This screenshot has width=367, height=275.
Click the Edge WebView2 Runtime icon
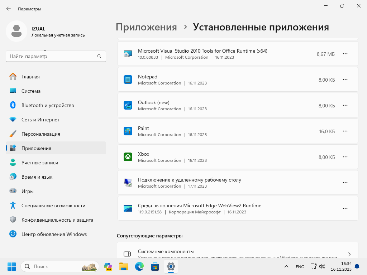tap(128, 208)
